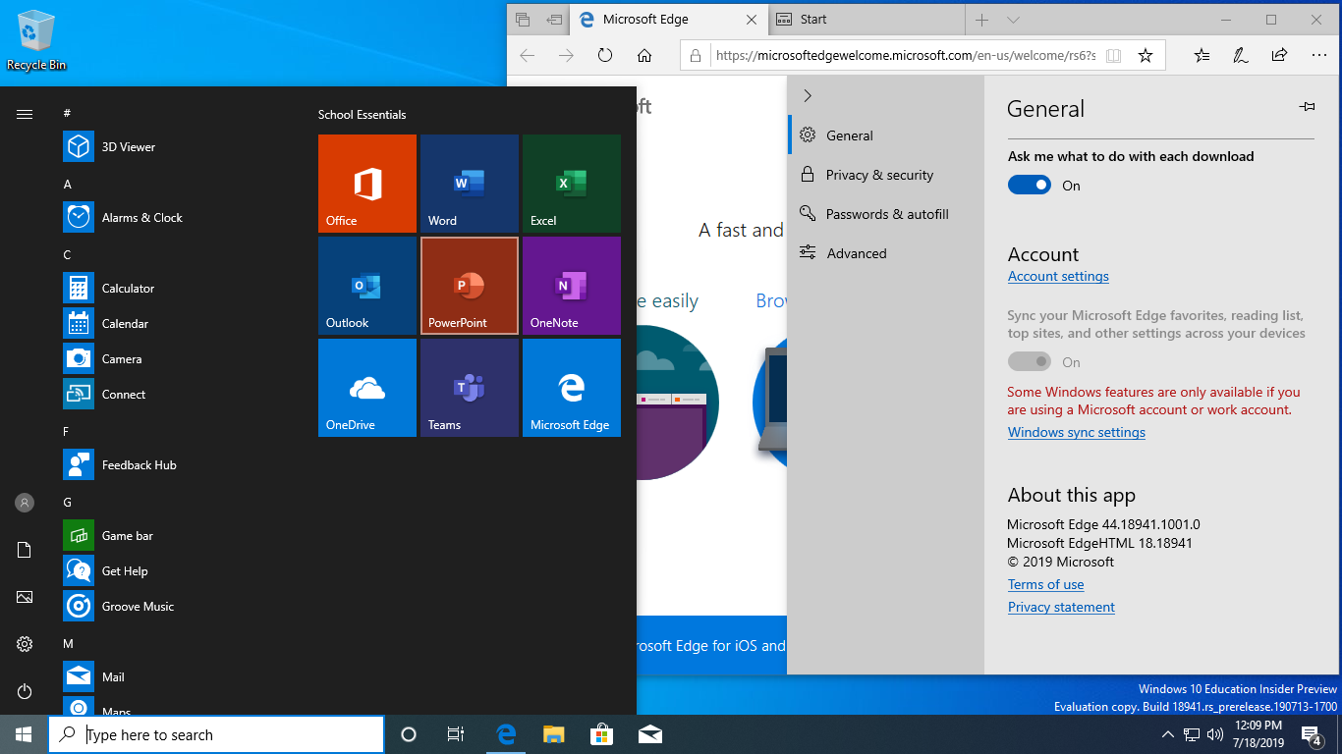
Task: Refresh the Edge page
Action: (x=605, y=56)
